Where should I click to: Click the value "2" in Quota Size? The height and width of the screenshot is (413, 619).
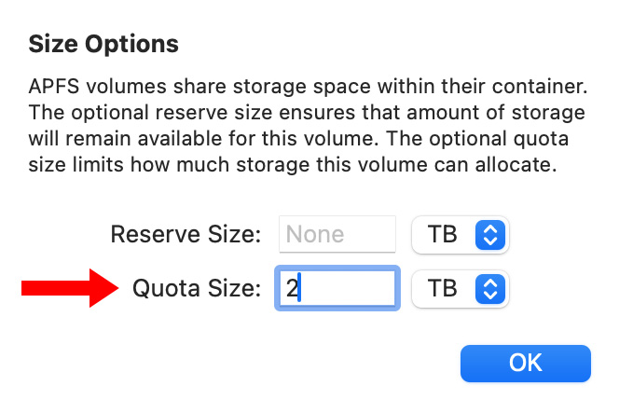(292, 289)
